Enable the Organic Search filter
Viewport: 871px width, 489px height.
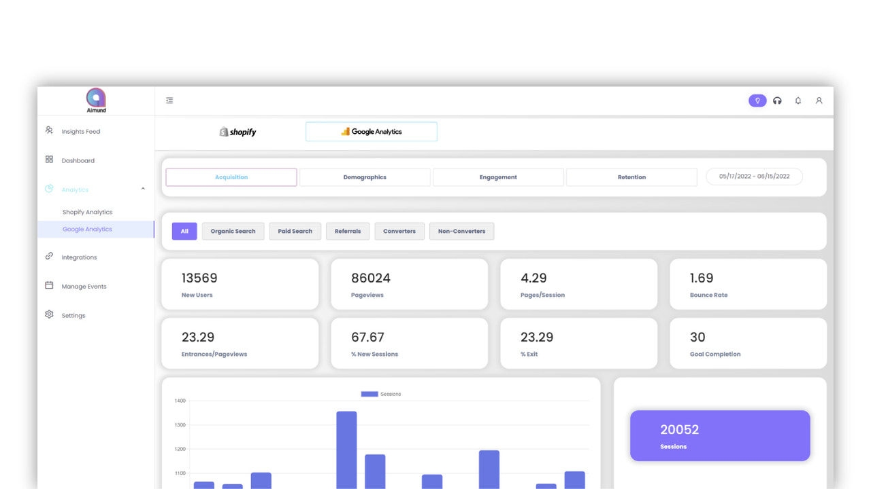click(x=233, y=231)
